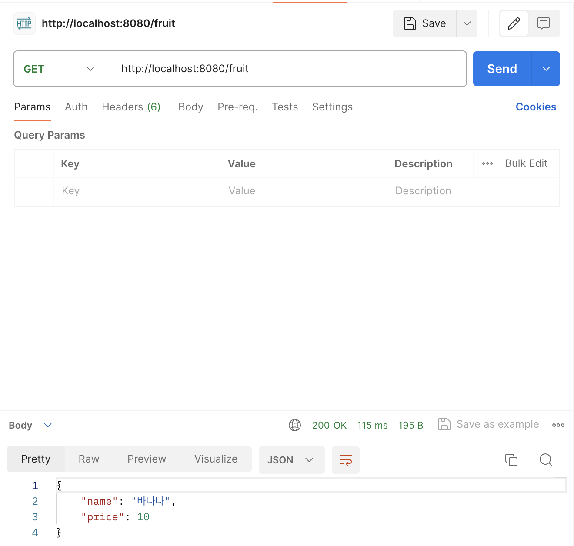Open the Tests tab
Image resolution: width=574 pixels, height=546 pixels.
coord(285,107)
